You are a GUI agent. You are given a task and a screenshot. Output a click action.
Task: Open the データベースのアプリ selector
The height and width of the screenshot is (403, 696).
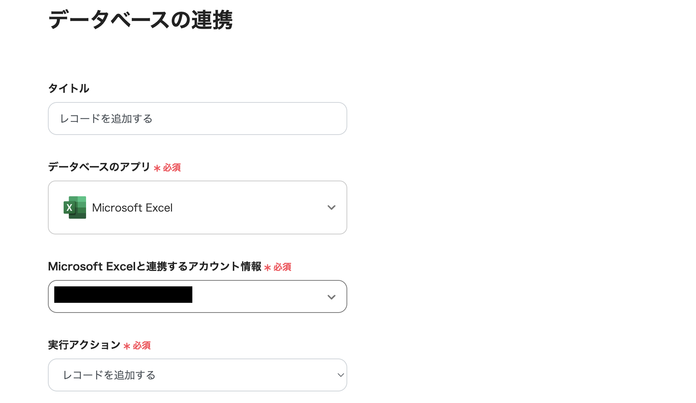pos(197,207)
